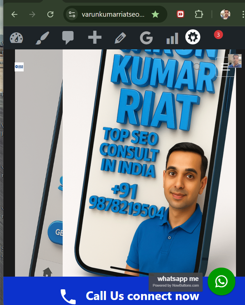The height and width of the screenshot is (305, 245).
Task: Open the stats bar chart icon
Action: (172, 38)
